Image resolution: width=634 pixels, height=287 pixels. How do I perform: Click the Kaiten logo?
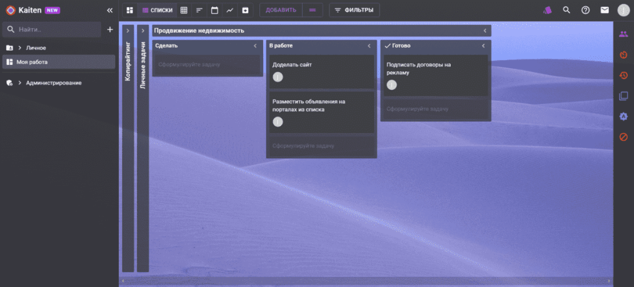(11, 10)
